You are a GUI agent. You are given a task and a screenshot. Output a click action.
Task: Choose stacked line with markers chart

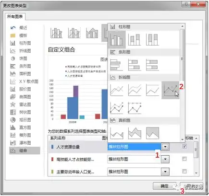click(x=117, y=108)
